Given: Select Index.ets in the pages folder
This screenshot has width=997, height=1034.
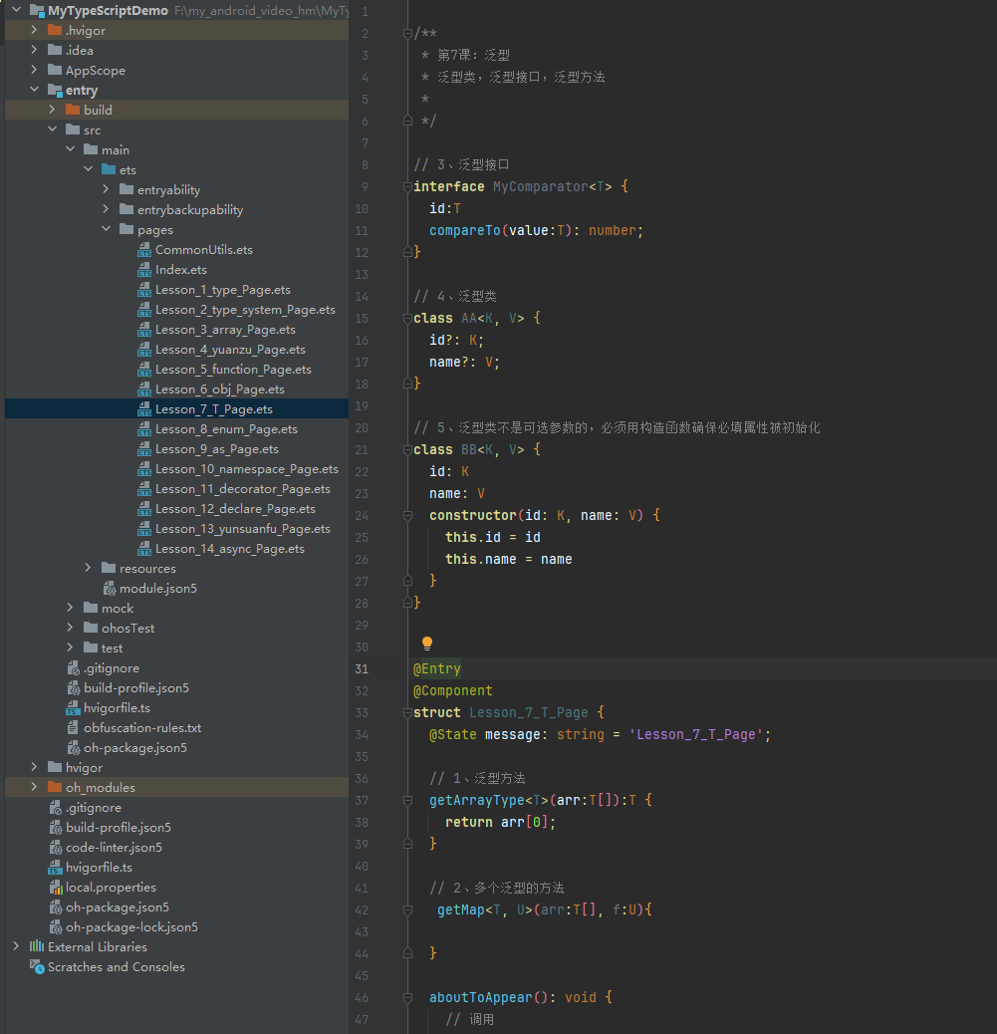Looking at the screenshot, I should (x=180, y=270).
